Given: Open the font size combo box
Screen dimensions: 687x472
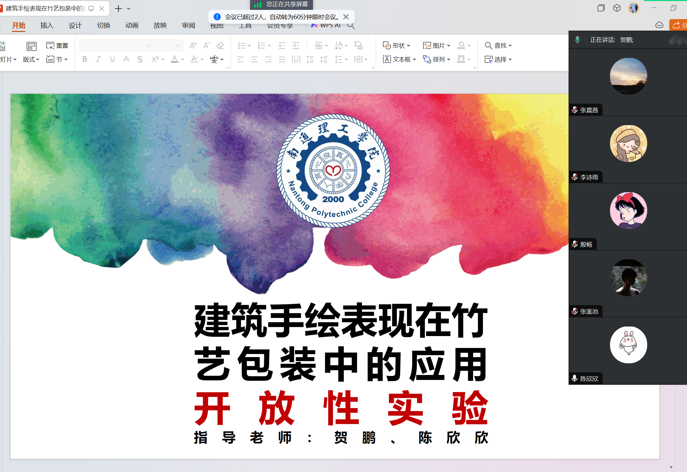Looking at the screenshot, I should 168,45.
